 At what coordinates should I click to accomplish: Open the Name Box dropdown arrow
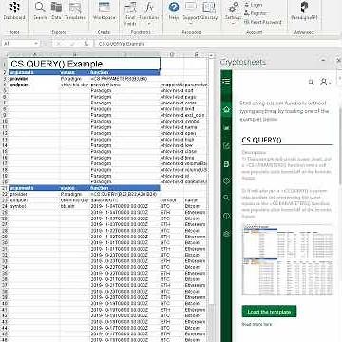click(x=36, y=44)
